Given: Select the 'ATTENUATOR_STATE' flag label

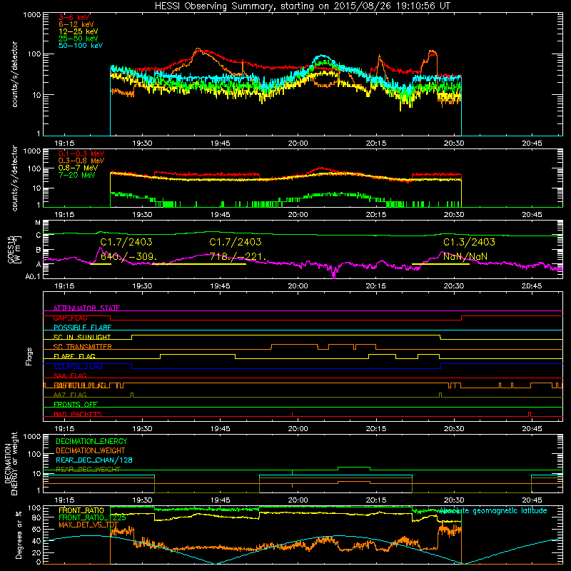Looking at the screenshot, I should pos(86,308).
